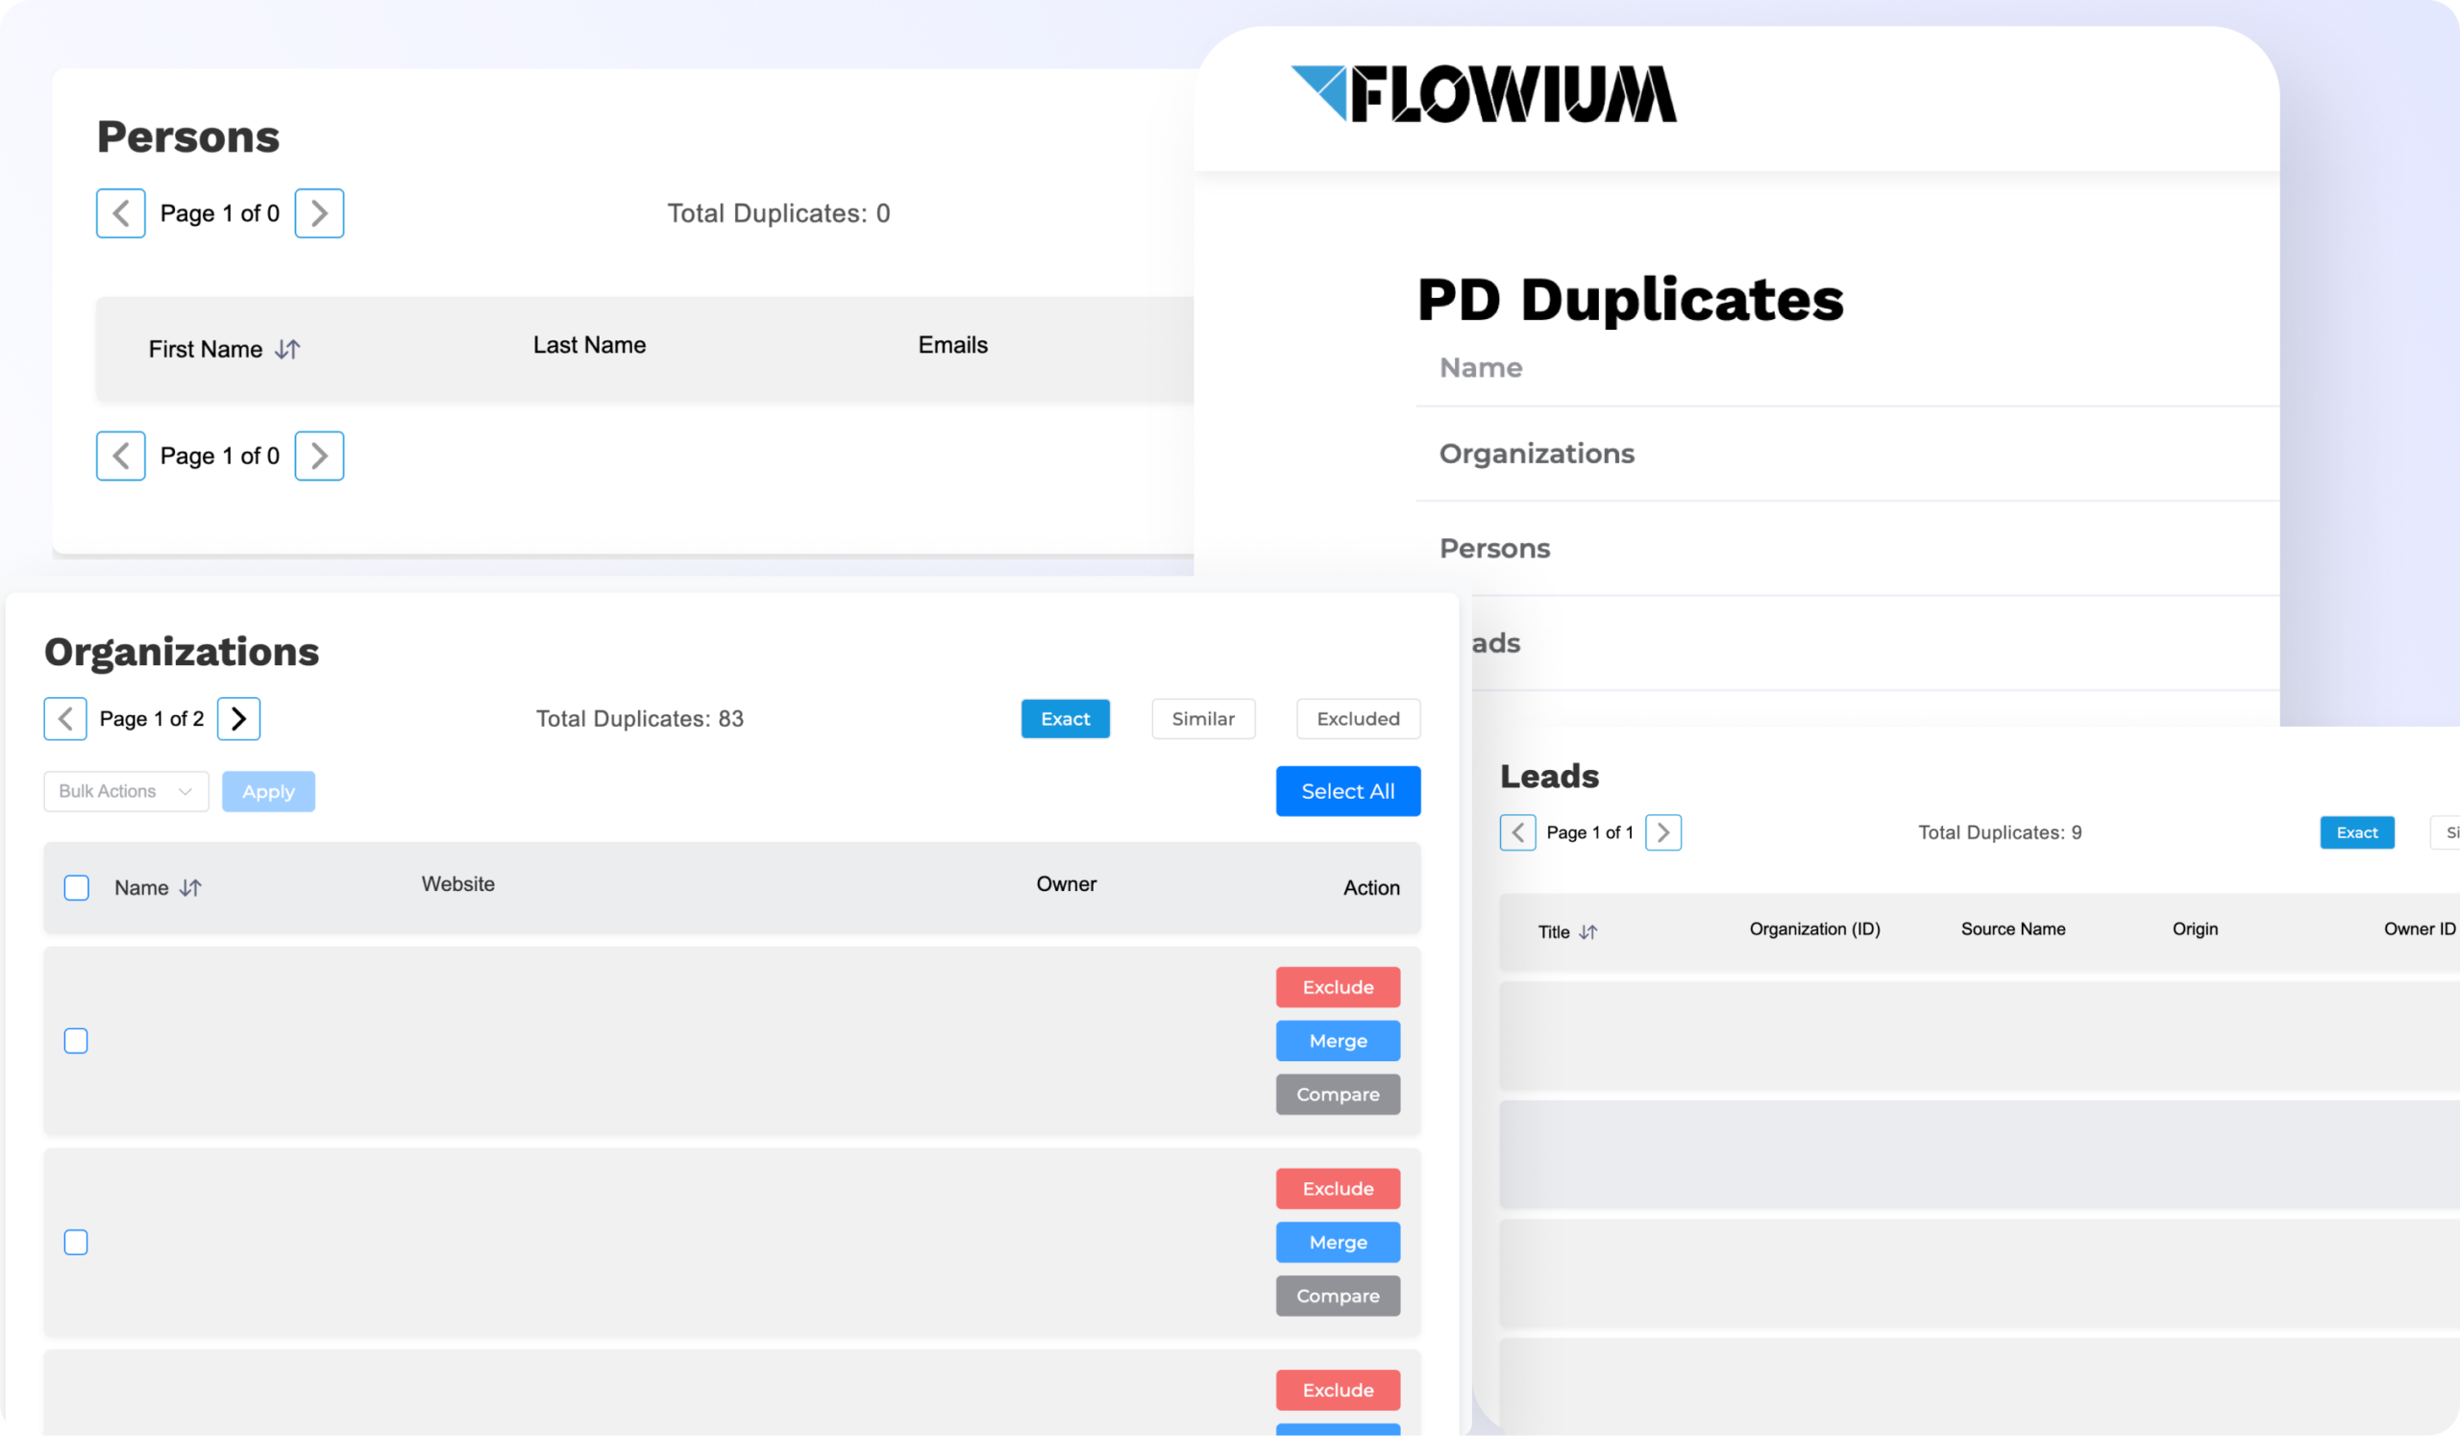Click next page arrow in Organizations pagination
This screenshot has width=2460, height=1436.
tap(238, 720)
